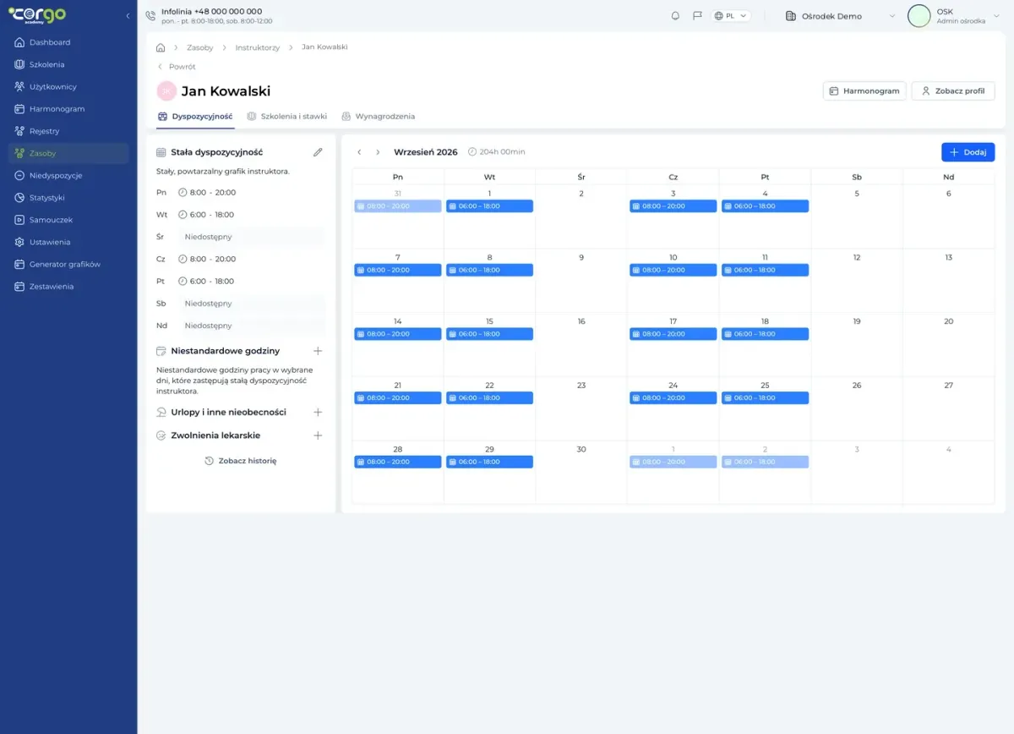
Task: Edit Stała dyspozycyjność with the pencil icon
Action: coord(318,152)
